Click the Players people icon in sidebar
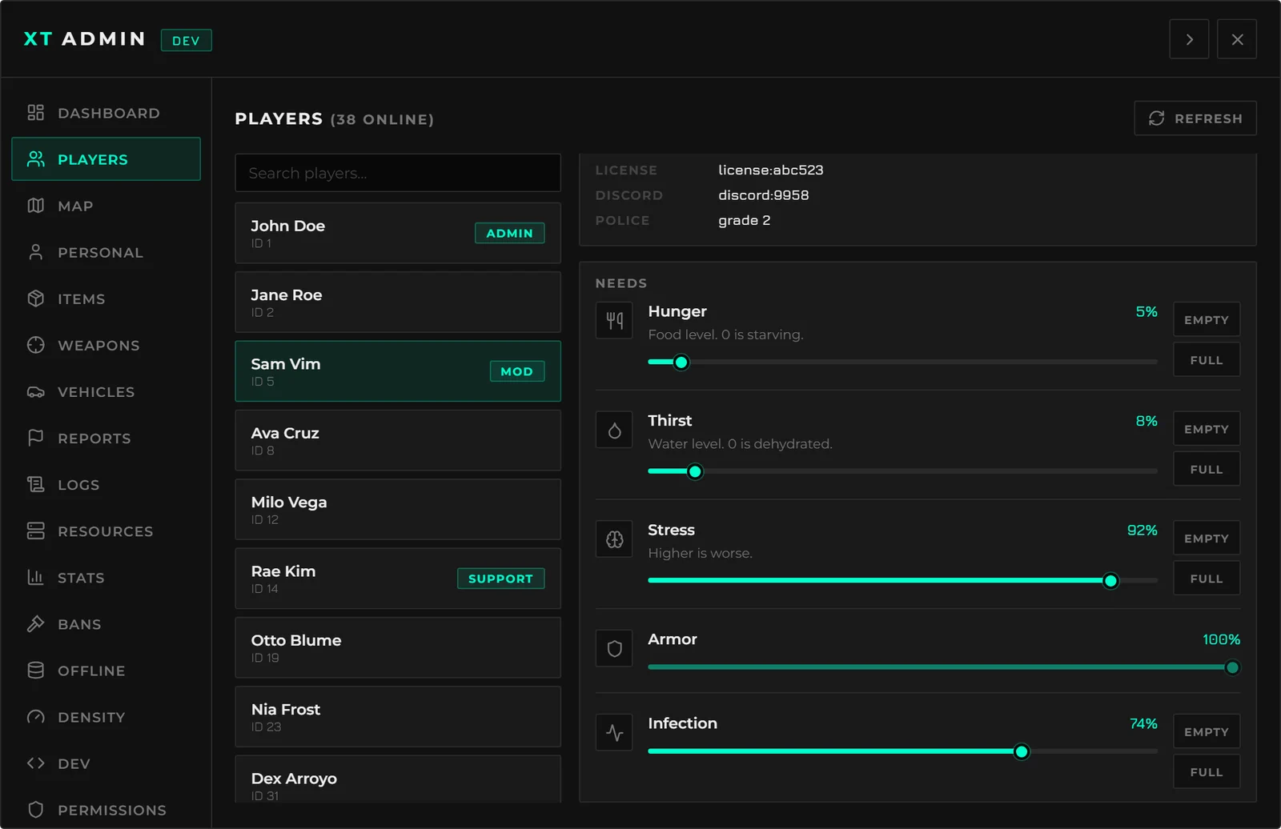Viewport: 1281px width, 829px height. click(35, 159)
